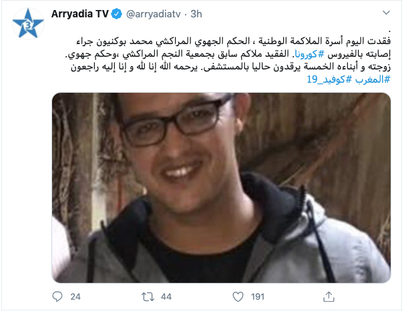This screenshot has height=311, width=404.
Task: Like the tweet with the heart icon
Action: click(x=238, y=296)
